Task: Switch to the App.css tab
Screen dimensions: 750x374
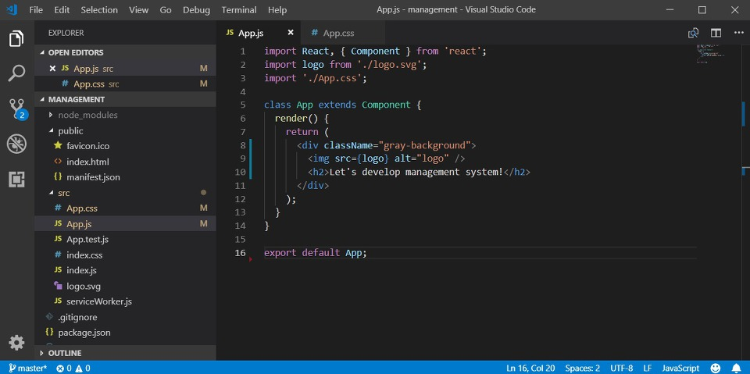Action: [x=338, y=33]
